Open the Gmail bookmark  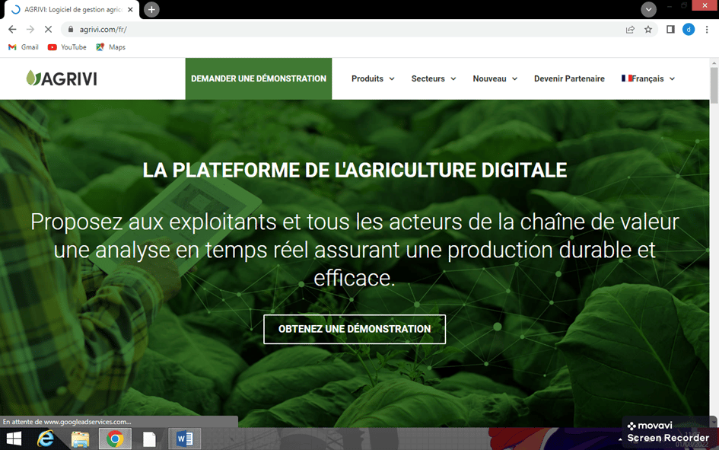click(24, 47)
